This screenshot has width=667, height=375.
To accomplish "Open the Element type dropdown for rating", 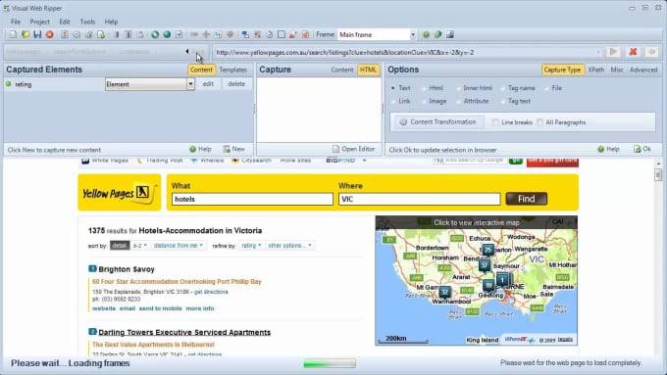I will coord(190,84).
